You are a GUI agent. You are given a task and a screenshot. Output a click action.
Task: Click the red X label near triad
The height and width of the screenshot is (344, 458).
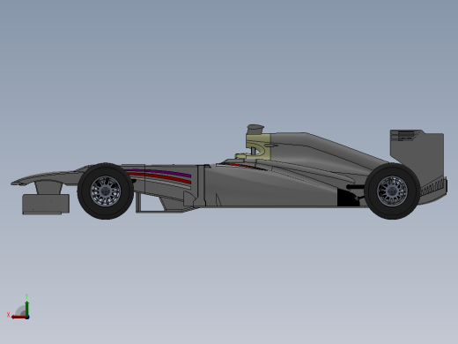(8, 315)
